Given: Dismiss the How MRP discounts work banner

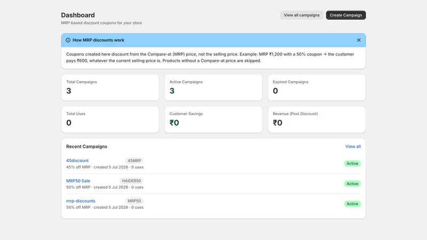Looking at the screenshot, I should pyautogui.click(x=359, y=41).
